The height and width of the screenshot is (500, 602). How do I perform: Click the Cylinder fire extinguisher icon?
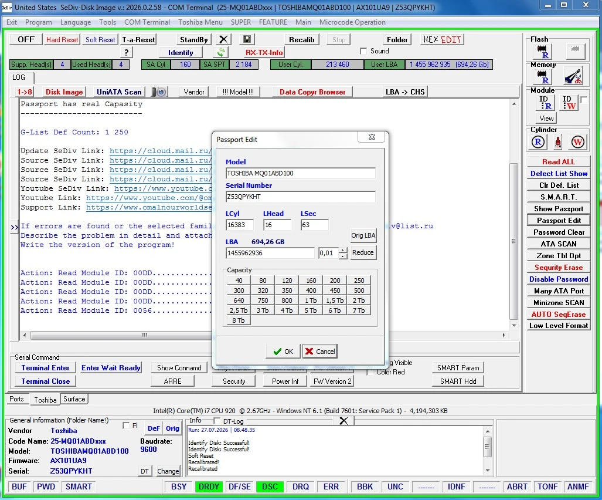coord(558,142)
